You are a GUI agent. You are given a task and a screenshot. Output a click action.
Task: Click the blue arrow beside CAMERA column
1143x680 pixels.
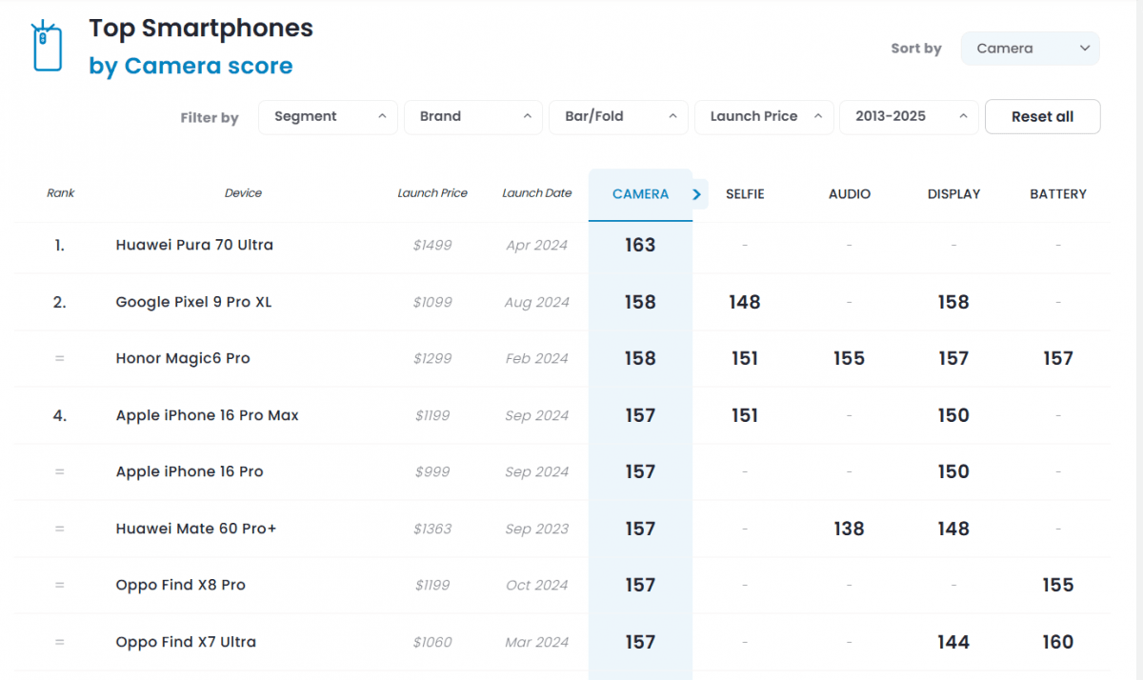pos(697,194)
